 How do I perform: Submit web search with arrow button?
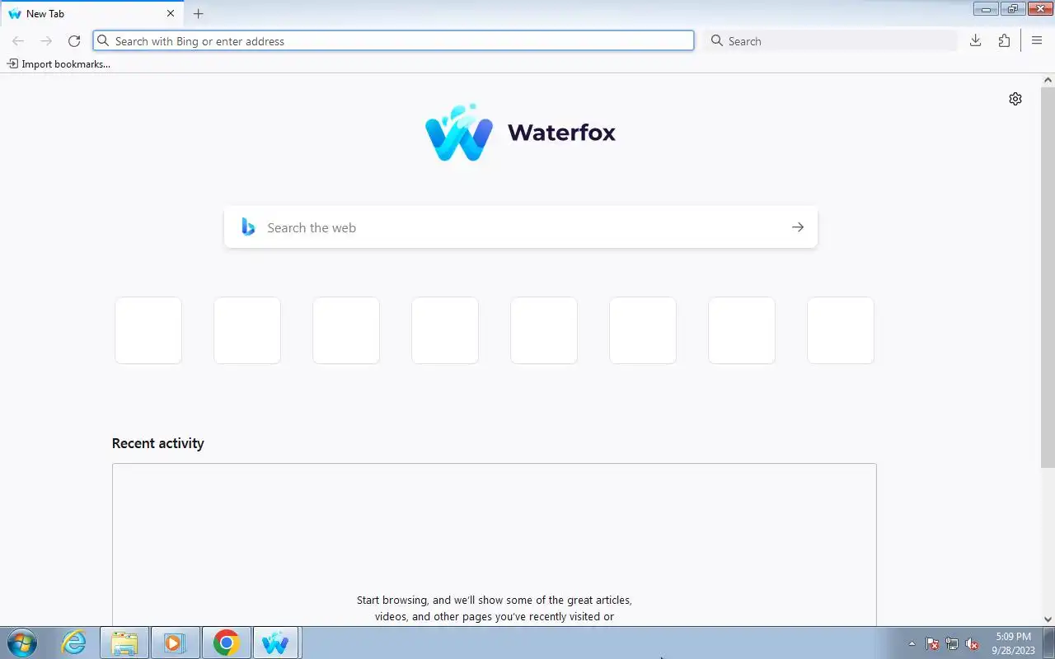[797, 227]
